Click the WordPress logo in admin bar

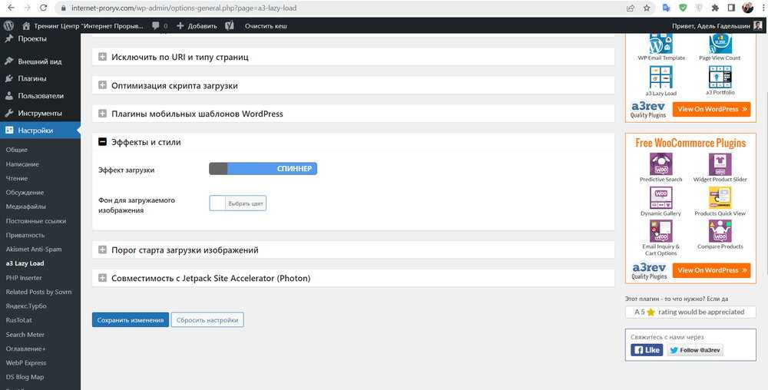tap(8, 25)
